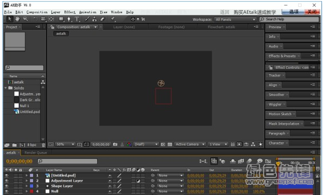Select the Selection arrow tool
325x195 pixels.
9,19
